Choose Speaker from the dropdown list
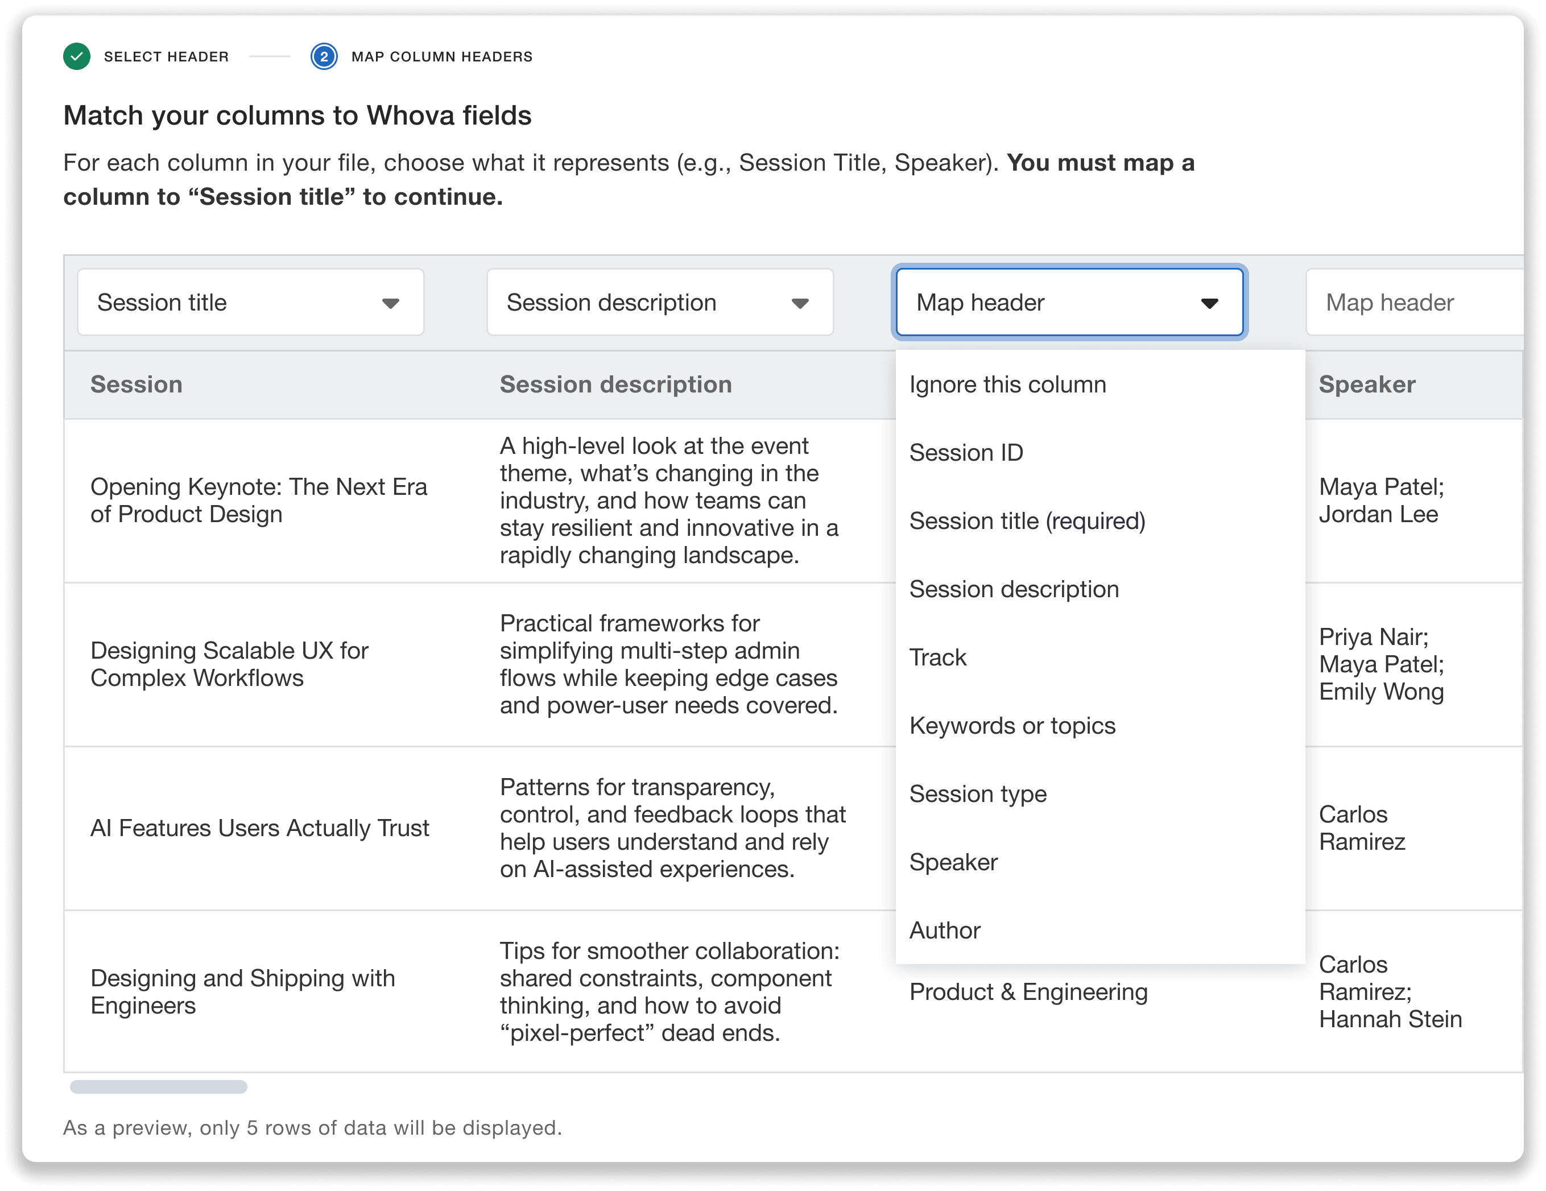This screenshot has width=1546, height=1191. pos(1100,862)
